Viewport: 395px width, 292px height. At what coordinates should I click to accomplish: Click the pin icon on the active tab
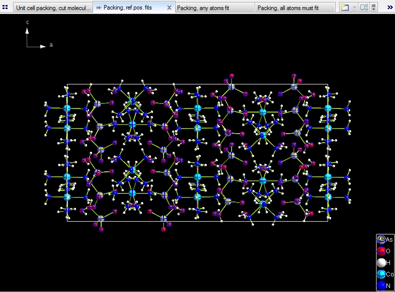click(98, 8)
